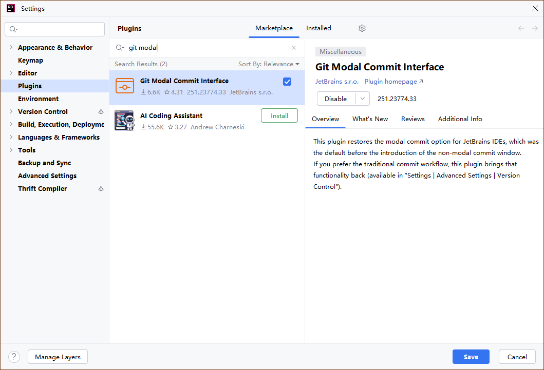544x370 pixels.
Task: Close the Settings window
Action: pyautogui.click(x=535, y=8)
